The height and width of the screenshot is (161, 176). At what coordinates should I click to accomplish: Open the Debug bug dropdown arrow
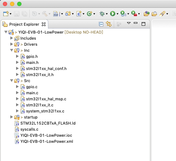107,14
